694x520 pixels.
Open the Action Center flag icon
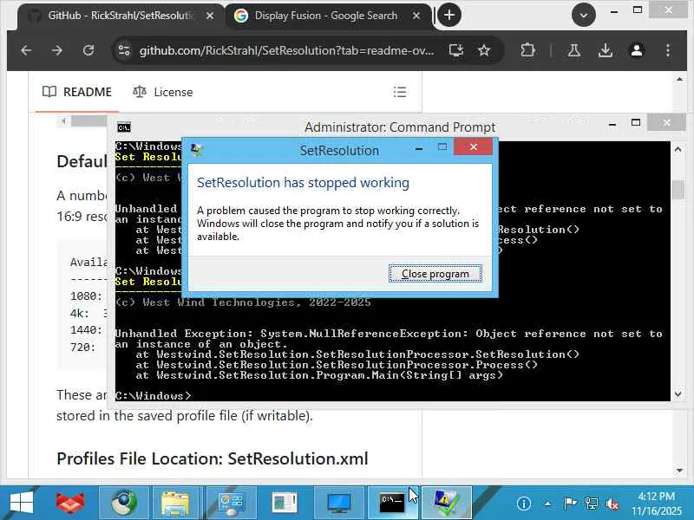point(570,504)
